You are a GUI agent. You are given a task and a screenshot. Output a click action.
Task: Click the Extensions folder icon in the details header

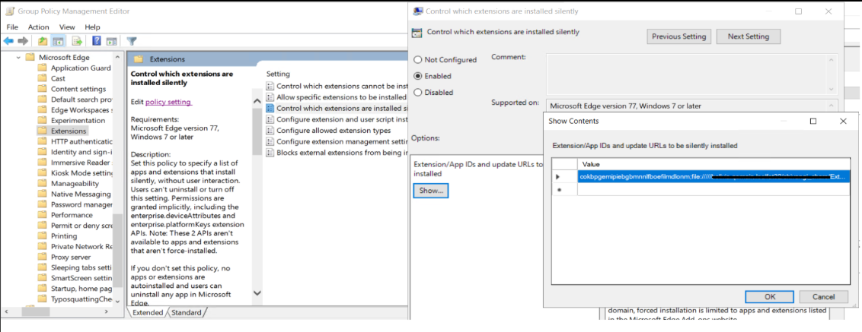139,58
